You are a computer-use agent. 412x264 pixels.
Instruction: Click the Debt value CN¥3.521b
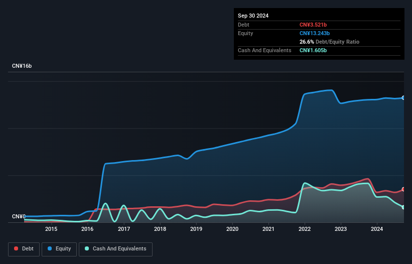tap(313, 25)
